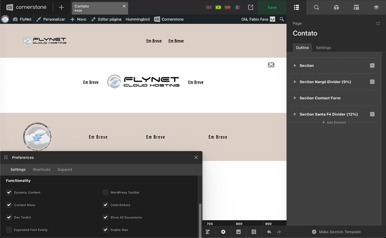This screenshot has width=386, height=238.
Task: Open FlyNet site menu in admin bar
Action: [22, 19]
